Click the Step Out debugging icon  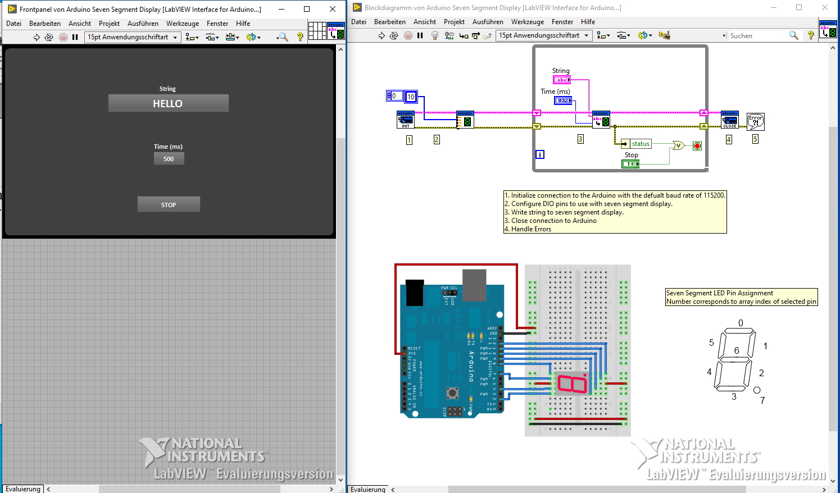click(x=487, y=35)
